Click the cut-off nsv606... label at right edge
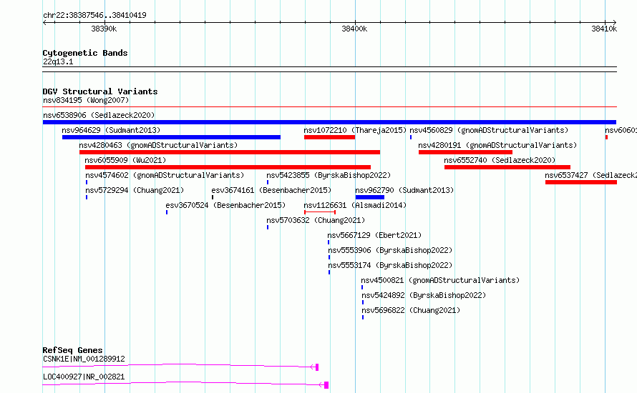The height and width of the screenshot is (393, 637). click(621, 130)
